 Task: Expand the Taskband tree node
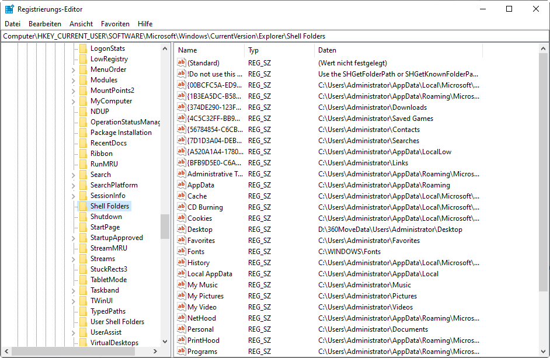(x=74, y=291)
